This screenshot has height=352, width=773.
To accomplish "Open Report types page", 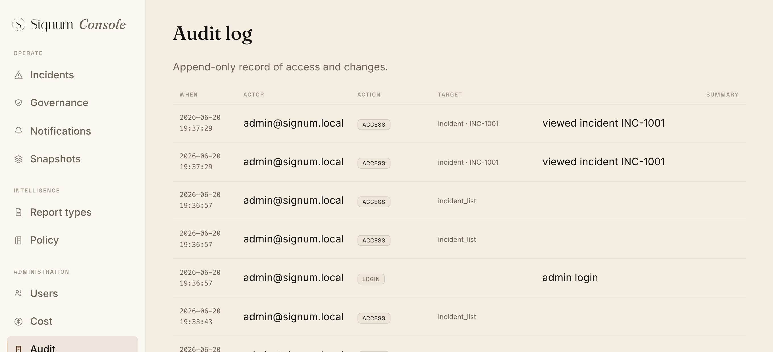I will coord(61,212).
